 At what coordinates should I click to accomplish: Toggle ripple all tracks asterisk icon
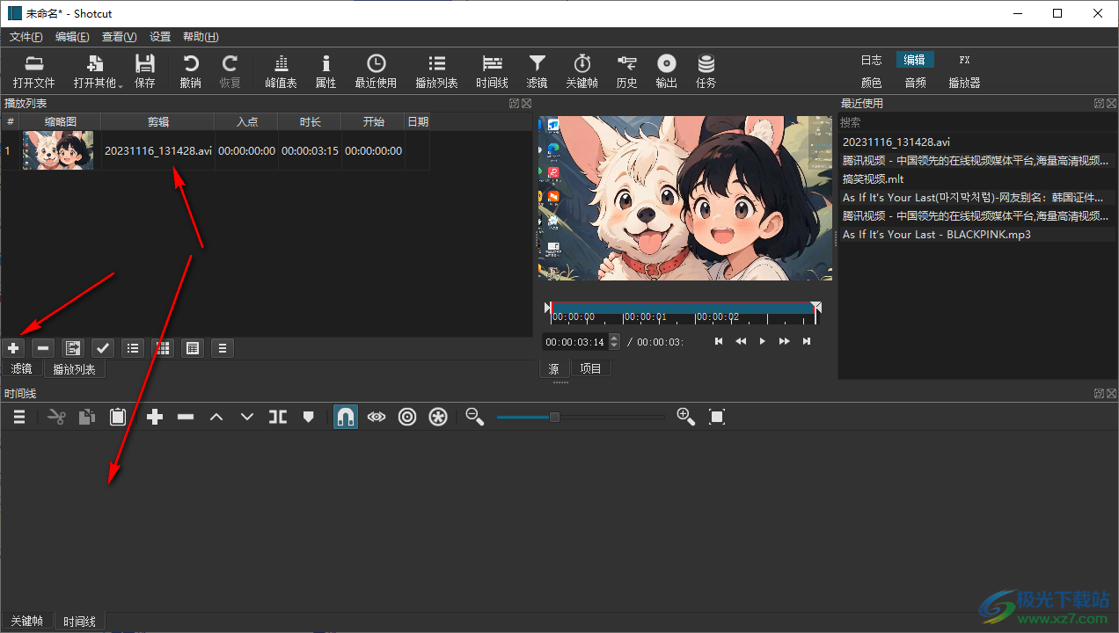coord(438,417)
